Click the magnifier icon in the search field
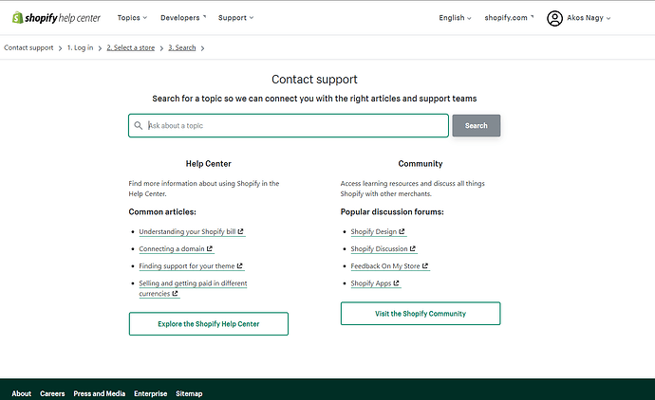 tap(139, 125)
